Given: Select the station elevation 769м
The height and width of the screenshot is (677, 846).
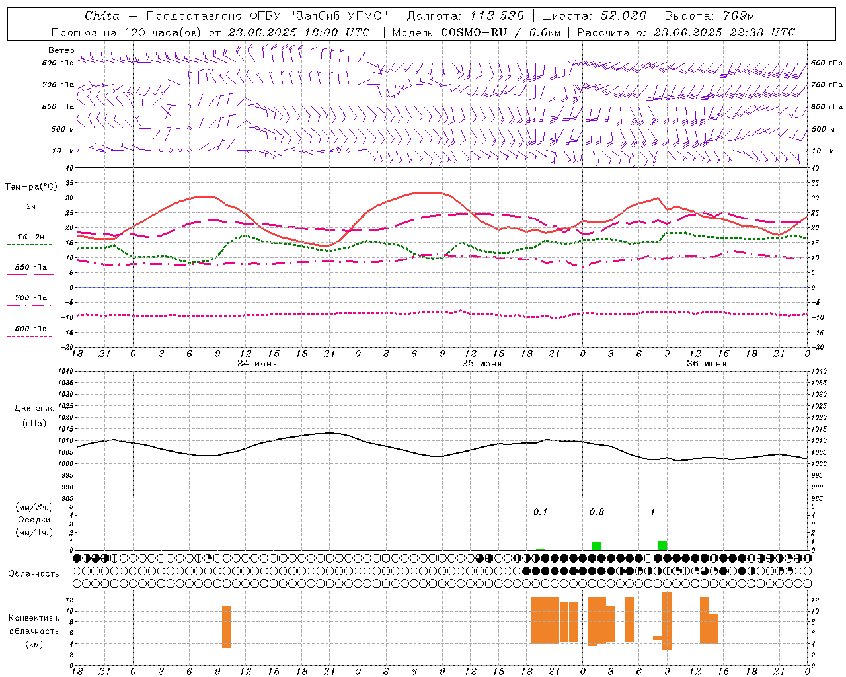Looking at the screenshot, I should 739,16.
